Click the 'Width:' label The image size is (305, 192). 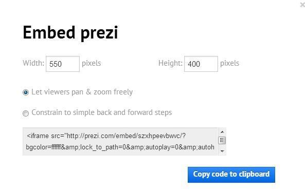click(x=33, y=63)
